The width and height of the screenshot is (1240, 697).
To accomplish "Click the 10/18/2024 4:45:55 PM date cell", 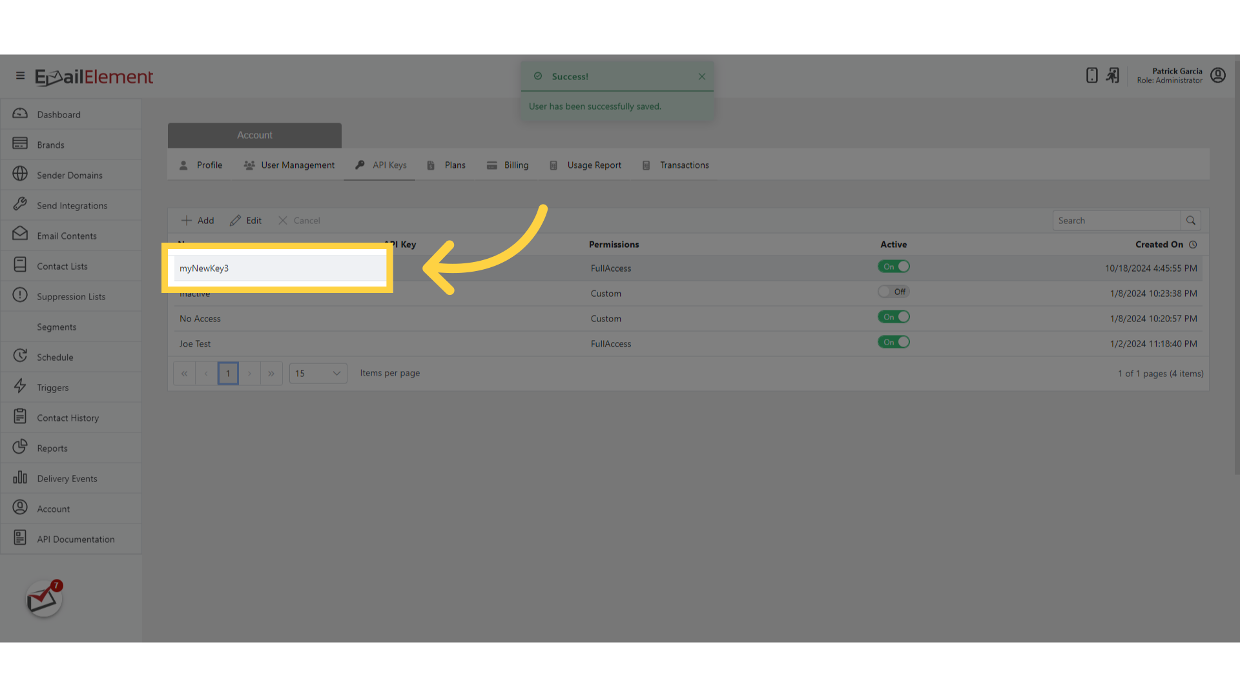I will click(1151, 268).
